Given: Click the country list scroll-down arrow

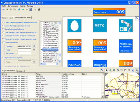Looking at the screenshot, I should (60, 61).
